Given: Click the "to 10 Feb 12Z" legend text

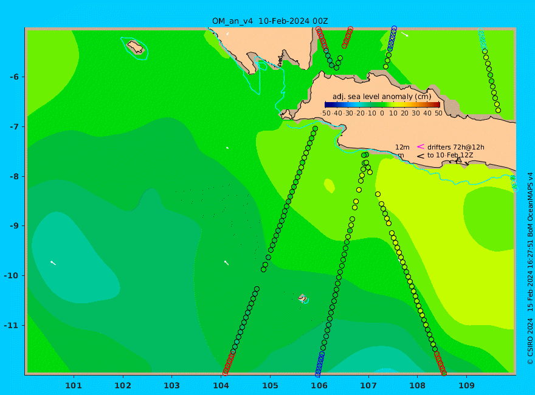Looking at the screenshot, I should tap(450, 156).
